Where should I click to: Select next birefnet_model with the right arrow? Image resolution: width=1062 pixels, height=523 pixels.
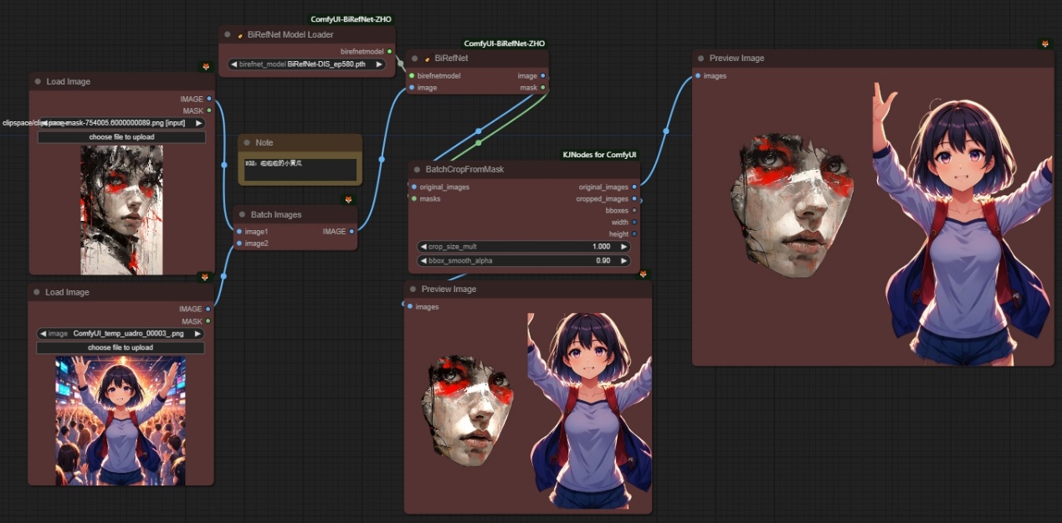click(x=377, y=64)
